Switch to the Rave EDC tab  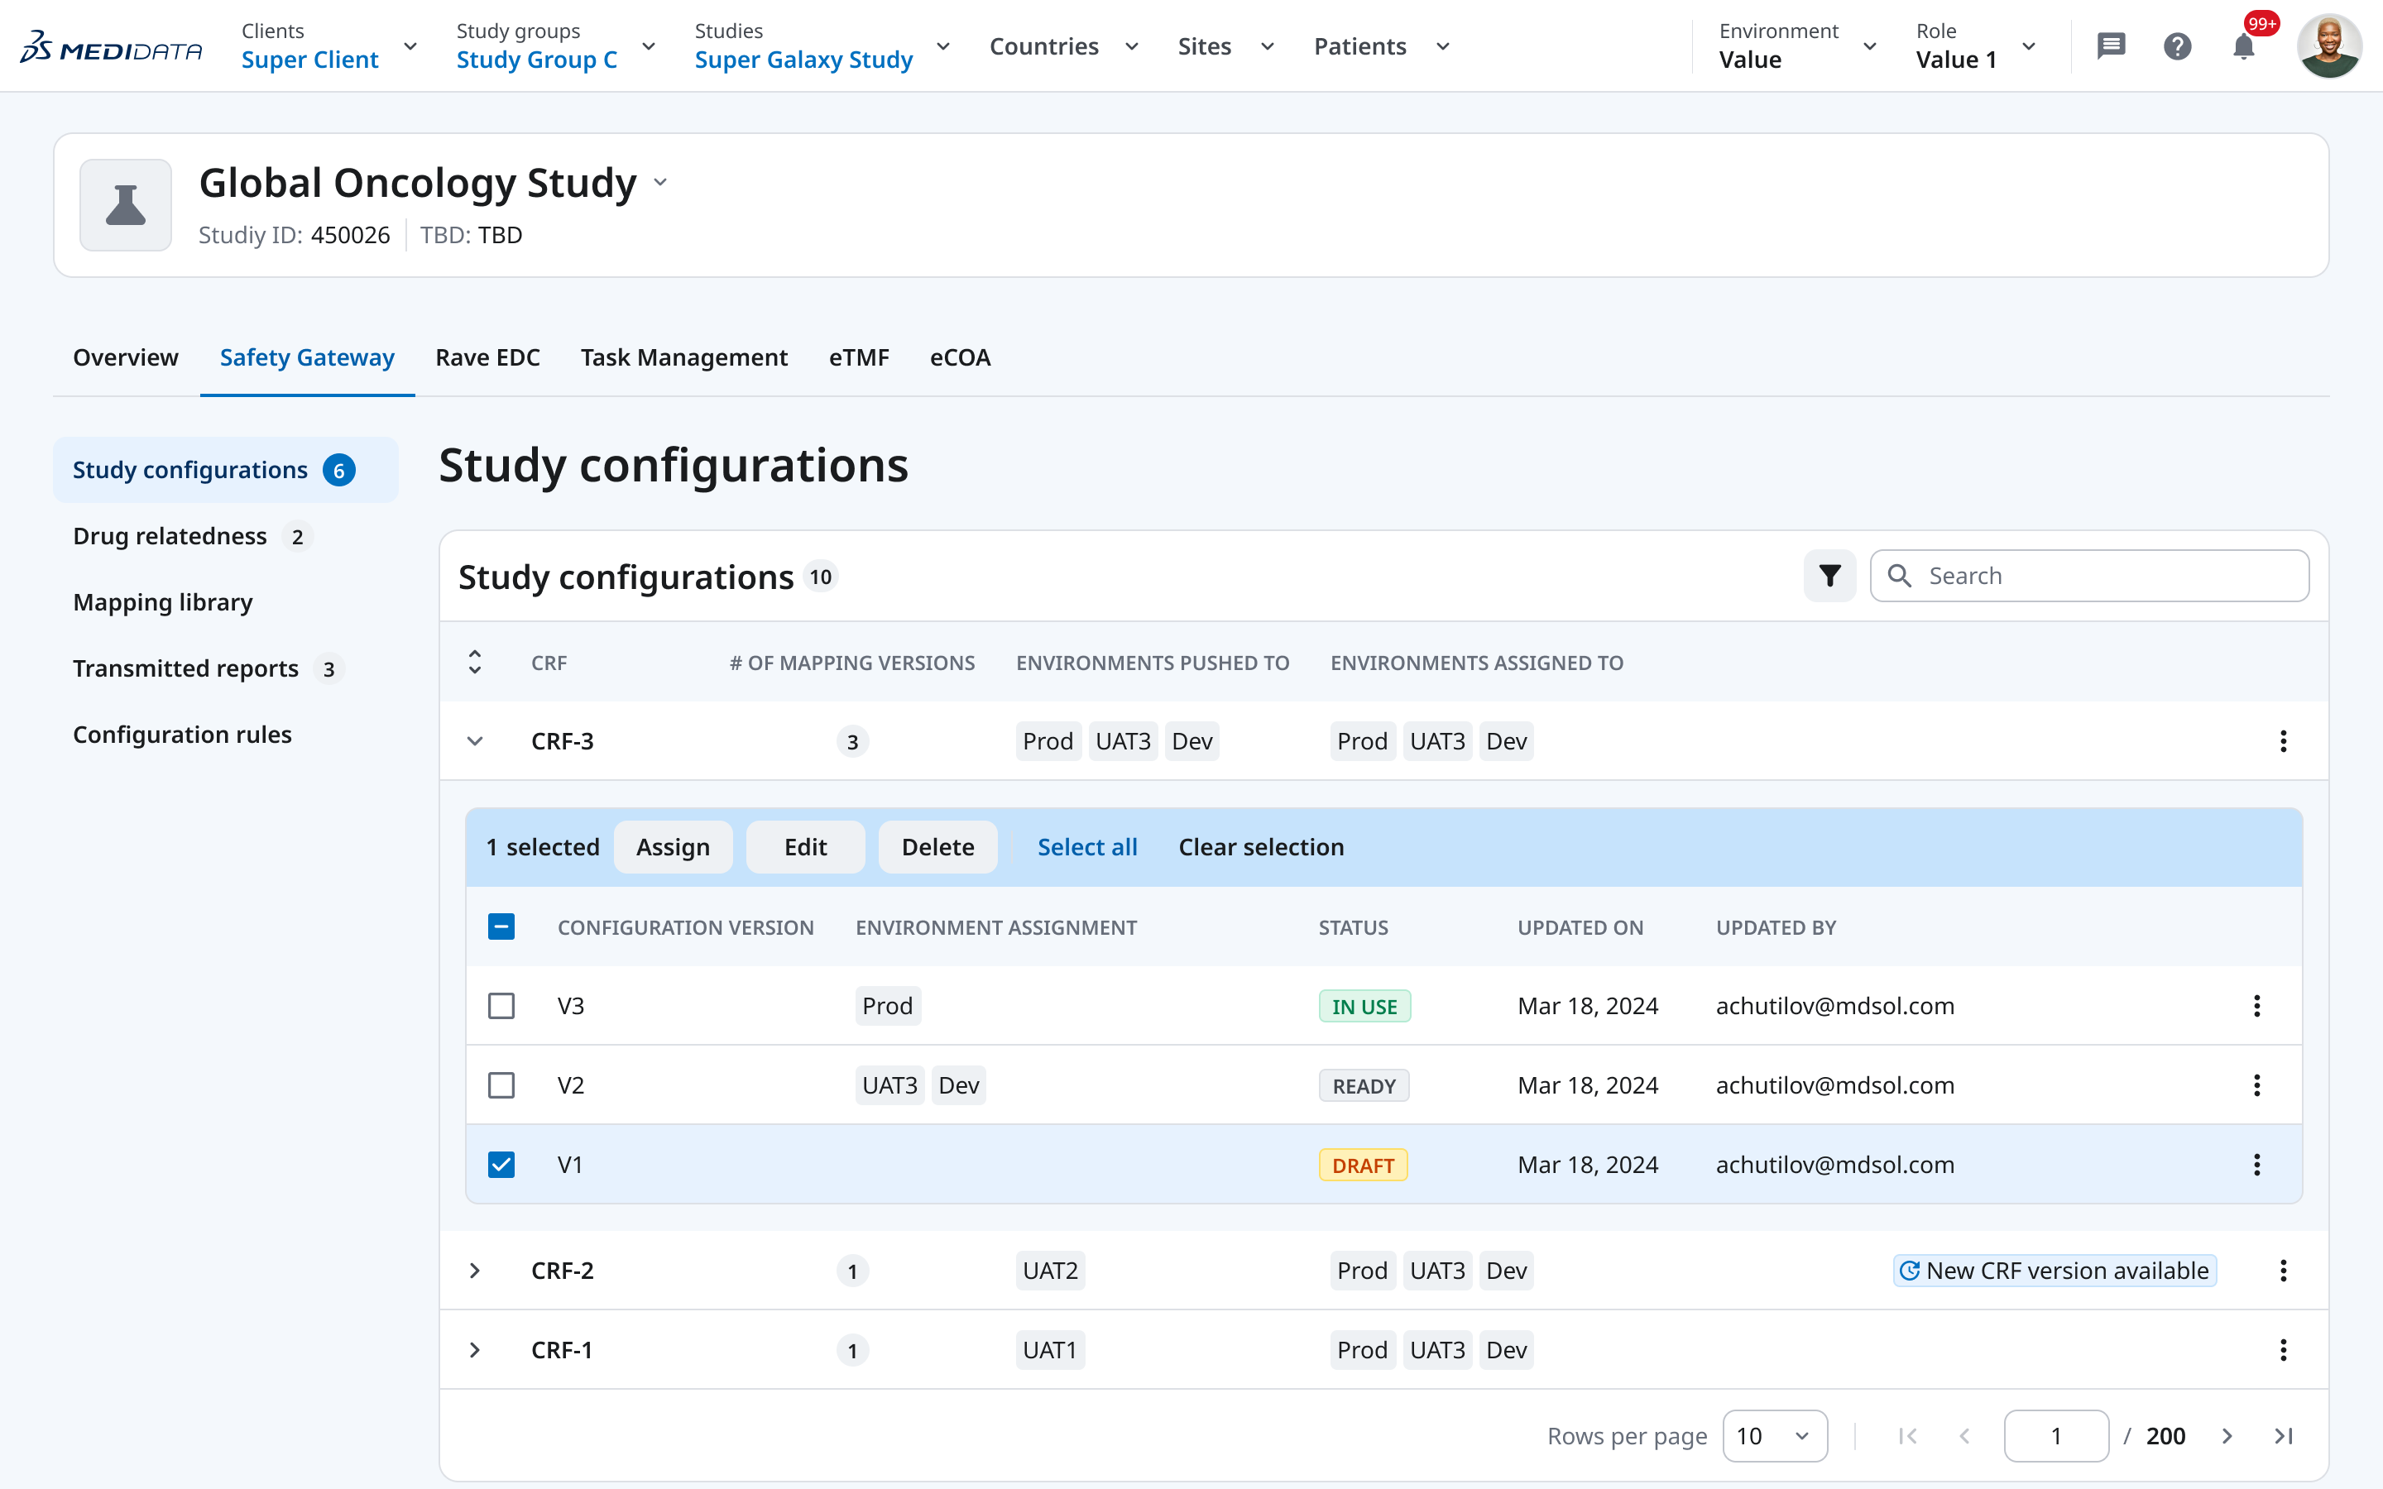[x=487, y=357]
